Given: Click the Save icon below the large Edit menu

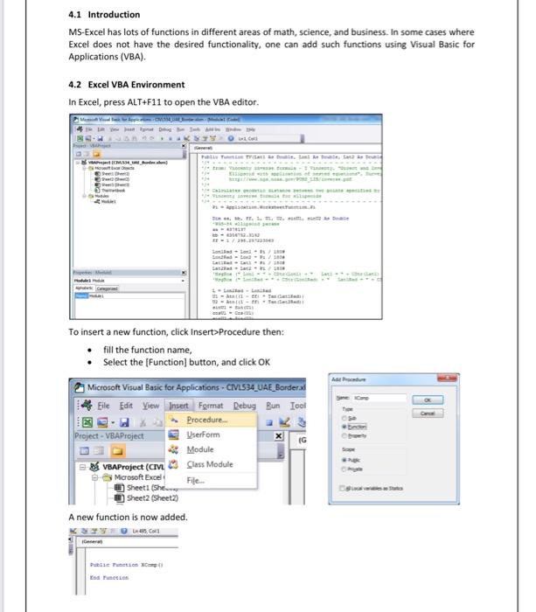Looking at the screenshot, I should click(124, 422).
